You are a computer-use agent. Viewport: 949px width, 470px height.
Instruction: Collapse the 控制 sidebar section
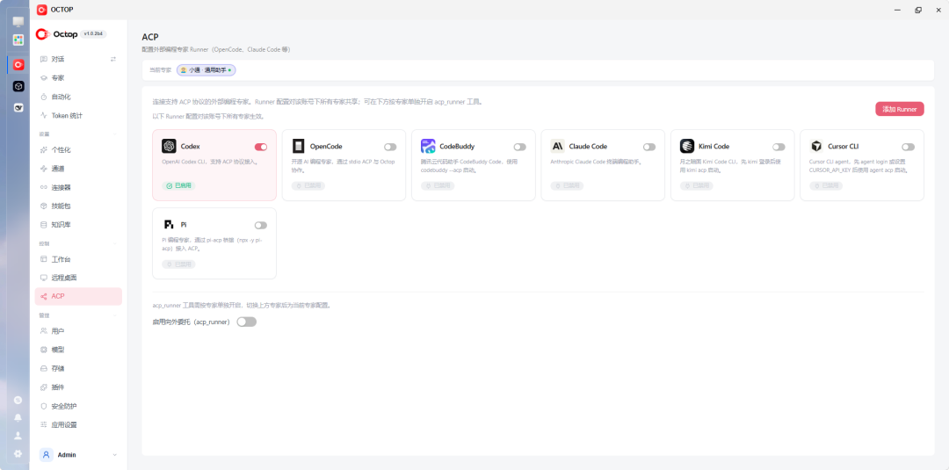pyautogui.click(x=115, y=243)
